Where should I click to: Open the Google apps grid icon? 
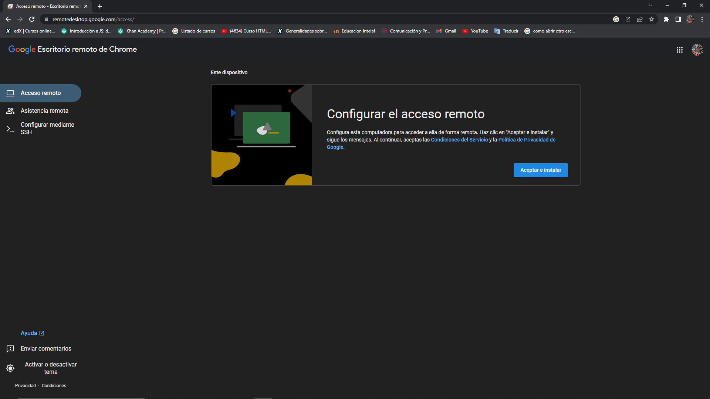(x=679, y=50)
